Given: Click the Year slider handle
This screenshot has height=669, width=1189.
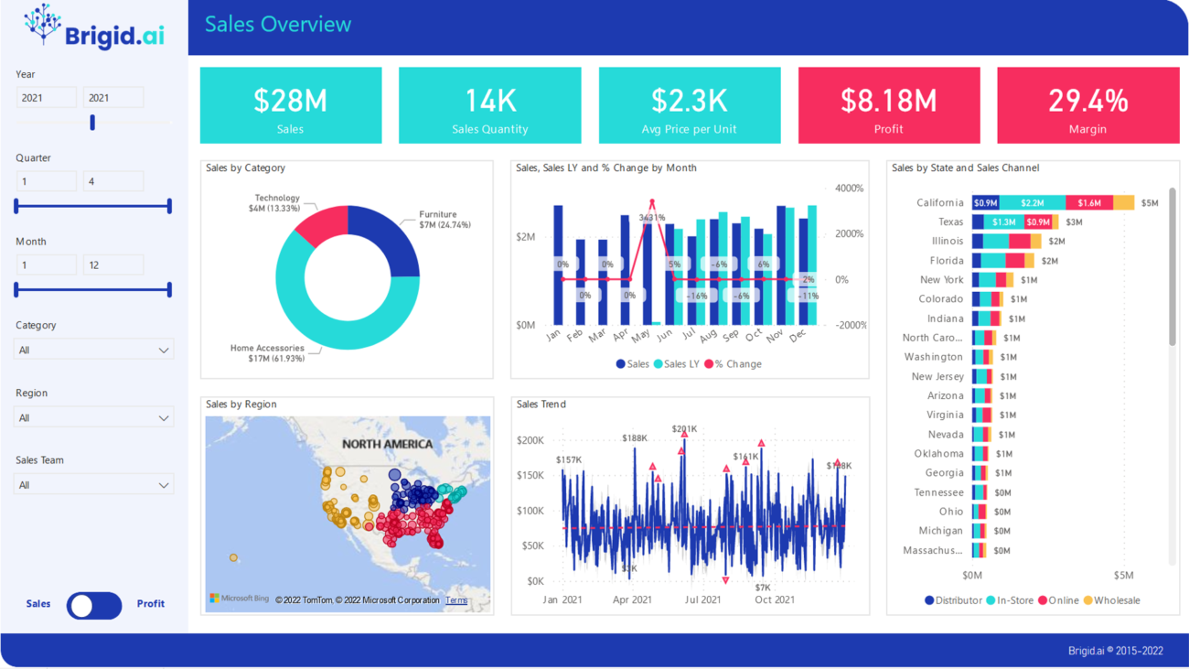Looking at the screenshot, I should 92,123.
